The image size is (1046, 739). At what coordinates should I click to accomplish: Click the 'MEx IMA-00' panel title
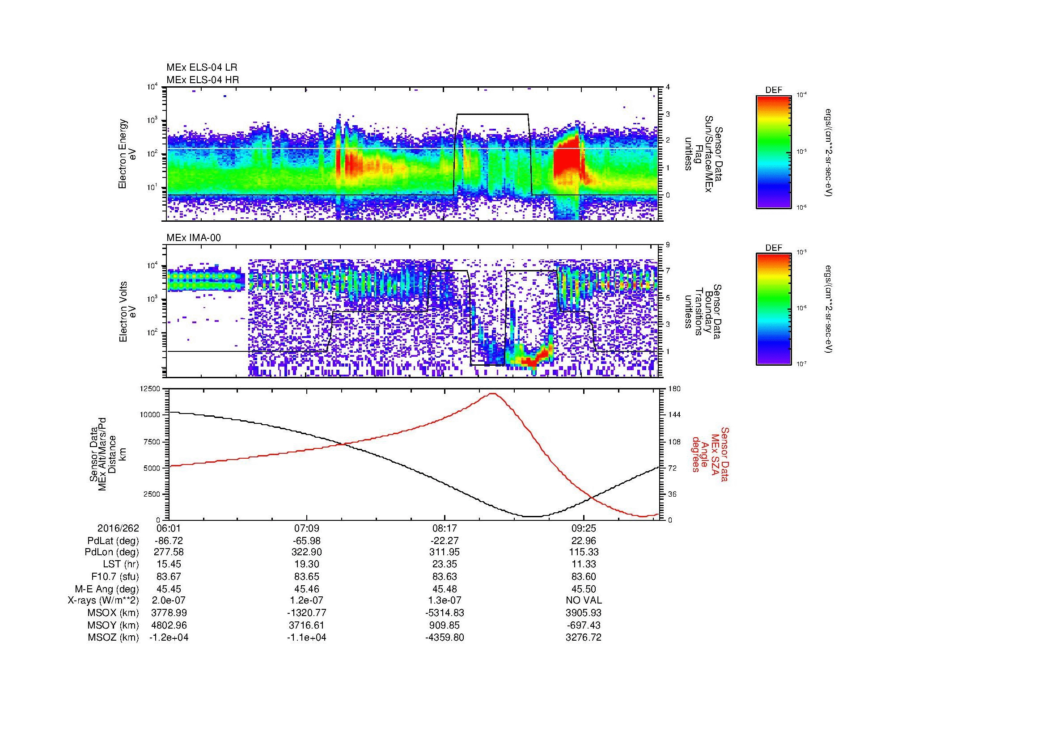194,238
